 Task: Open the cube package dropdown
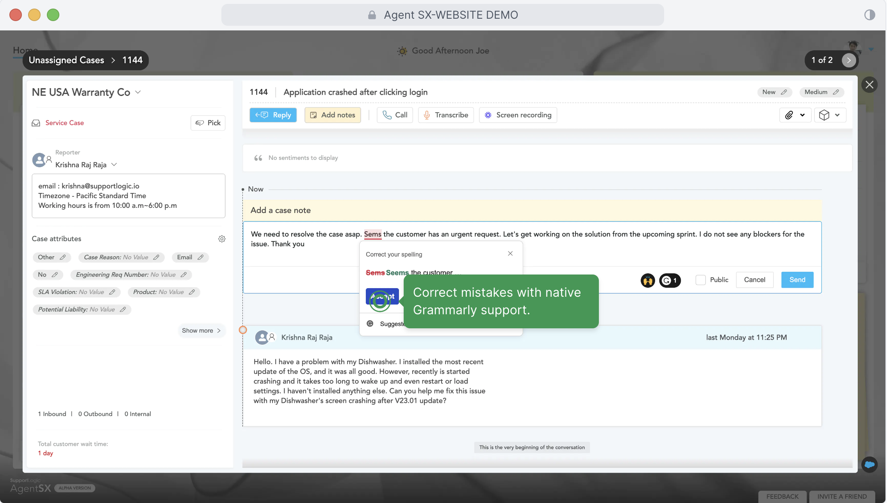click(x=830, y=115)
